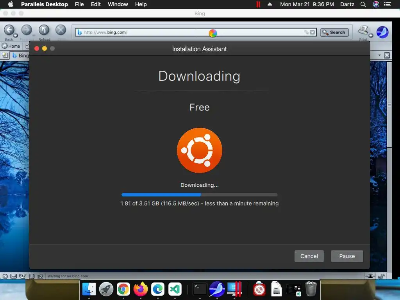Select the Bing tab in SeaMonkey
Image resolution: width=400 pixels, height=300 pixels.
click(20, 55)
